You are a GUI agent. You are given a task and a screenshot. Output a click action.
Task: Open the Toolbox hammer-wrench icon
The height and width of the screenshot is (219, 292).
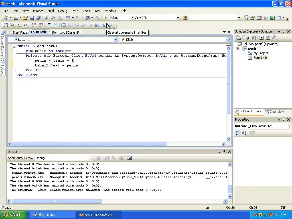tap(266, 18)
